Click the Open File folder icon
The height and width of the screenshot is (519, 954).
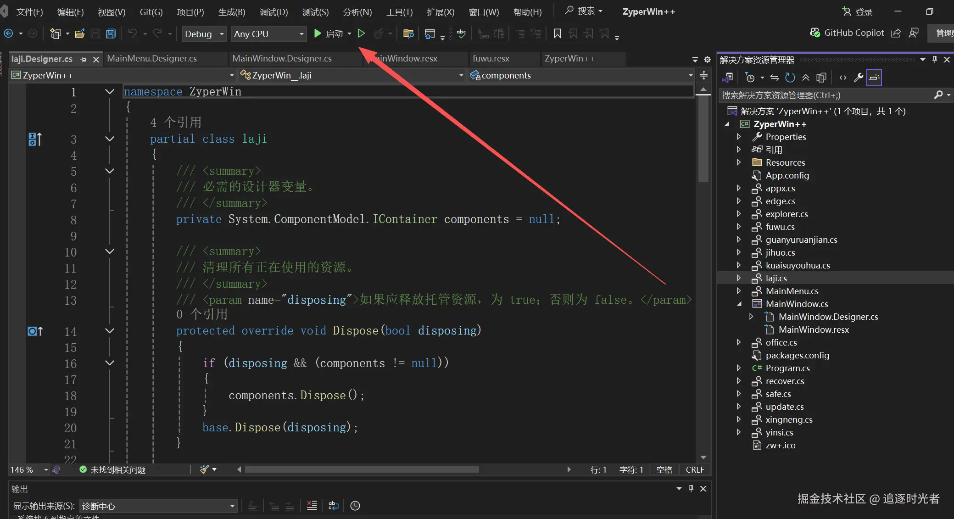(x=80, y=33)
